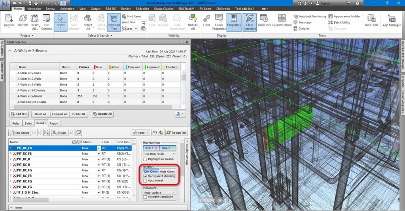Image resolution: width=405 pixels, height=211 pixels.
Task: Open DataTools in the ribbon
Action: point(371,21)
